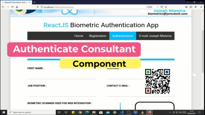
Task: Click the Job Position input field
Action: (x=61, y=93)
